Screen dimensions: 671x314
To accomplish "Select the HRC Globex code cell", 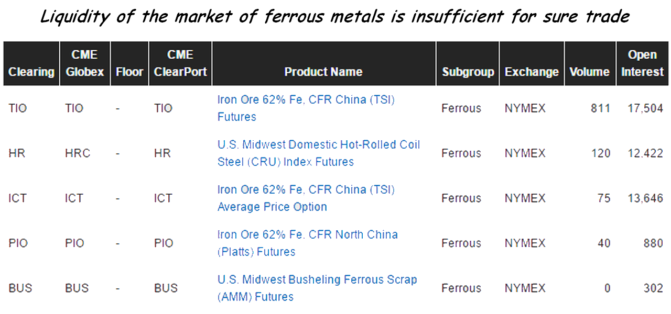I will tap(78, 153).
